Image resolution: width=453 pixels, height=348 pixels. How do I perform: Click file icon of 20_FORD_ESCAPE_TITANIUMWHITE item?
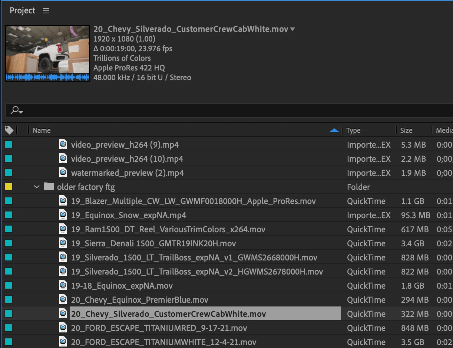(x=63, y=342)
